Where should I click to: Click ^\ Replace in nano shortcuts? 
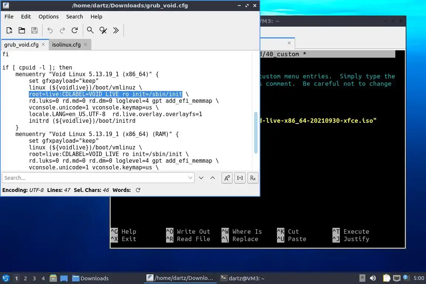tap(240, 239)
